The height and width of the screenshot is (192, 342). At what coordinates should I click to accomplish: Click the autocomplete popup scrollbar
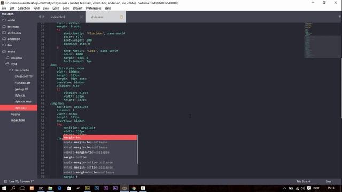(x=137, y=149)
